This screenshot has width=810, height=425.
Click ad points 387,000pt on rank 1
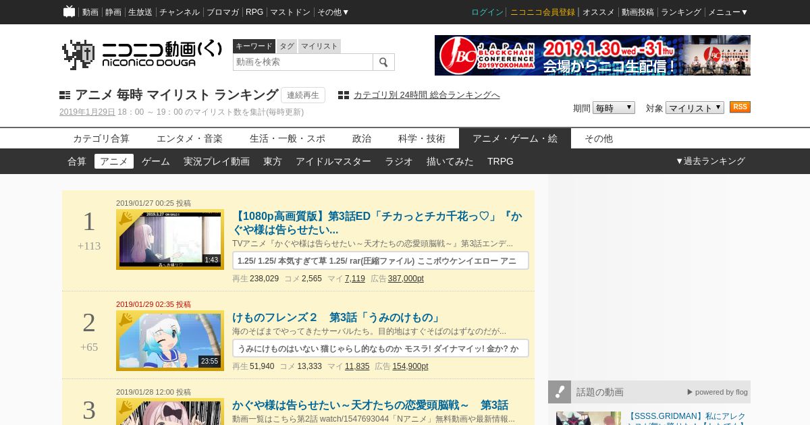click(x=406, y=279)
